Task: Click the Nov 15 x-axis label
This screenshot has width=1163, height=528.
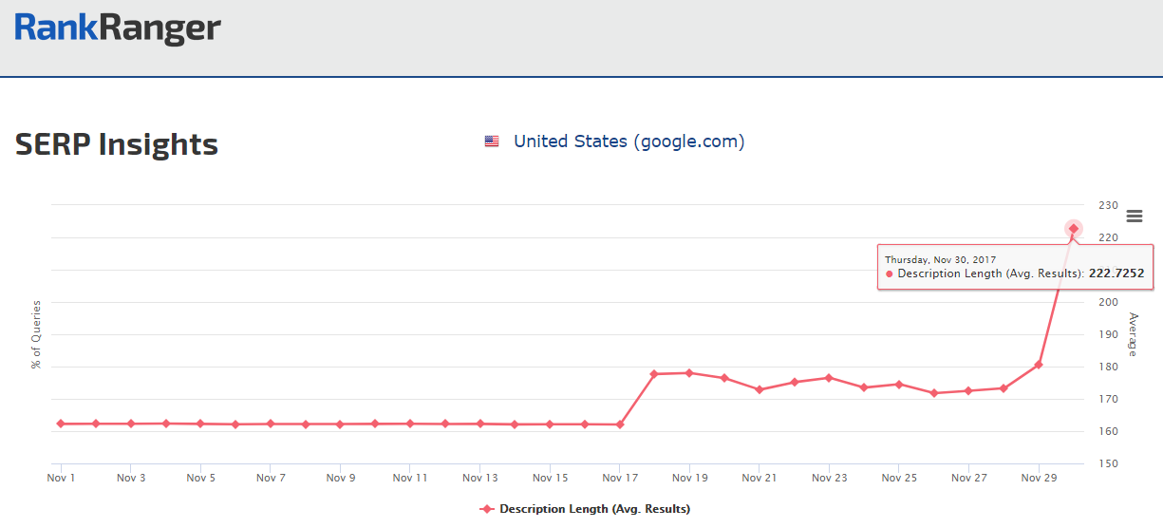Action: click(x=550, y=478)
